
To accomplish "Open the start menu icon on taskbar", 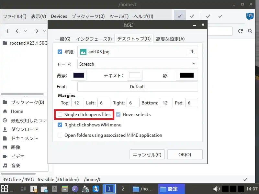I will [x=5, y=189].
